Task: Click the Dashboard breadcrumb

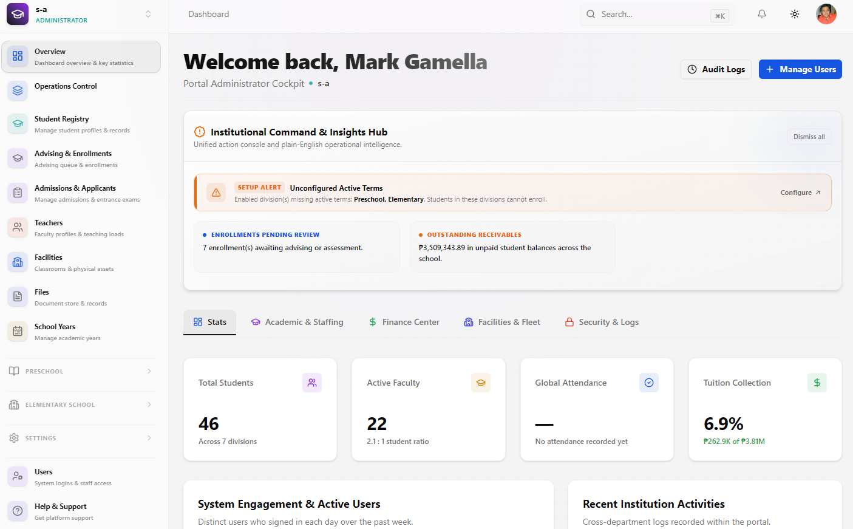Action: [x=209, y=14]
